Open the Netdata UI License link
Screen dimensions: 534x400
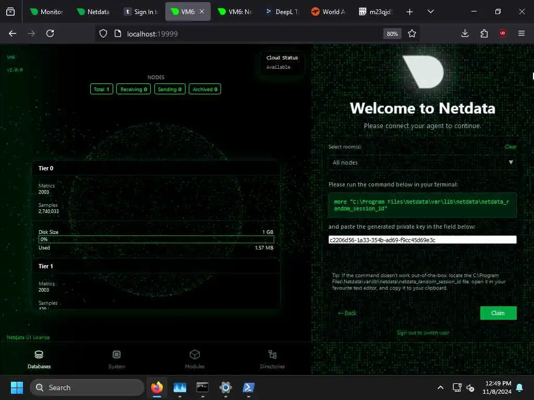28,337
